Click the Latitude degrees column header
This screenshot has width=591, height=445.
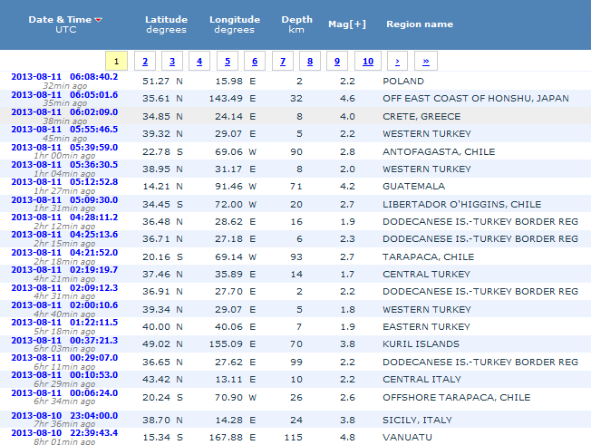(x=166, y=24)
